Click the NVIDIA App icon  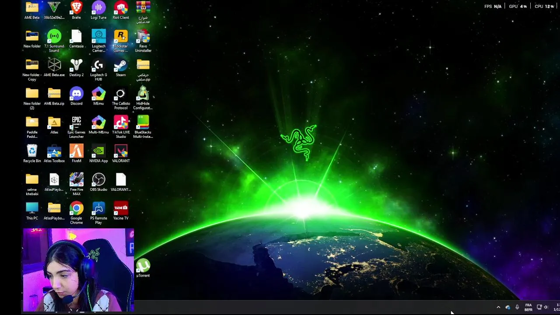[98, 154]
